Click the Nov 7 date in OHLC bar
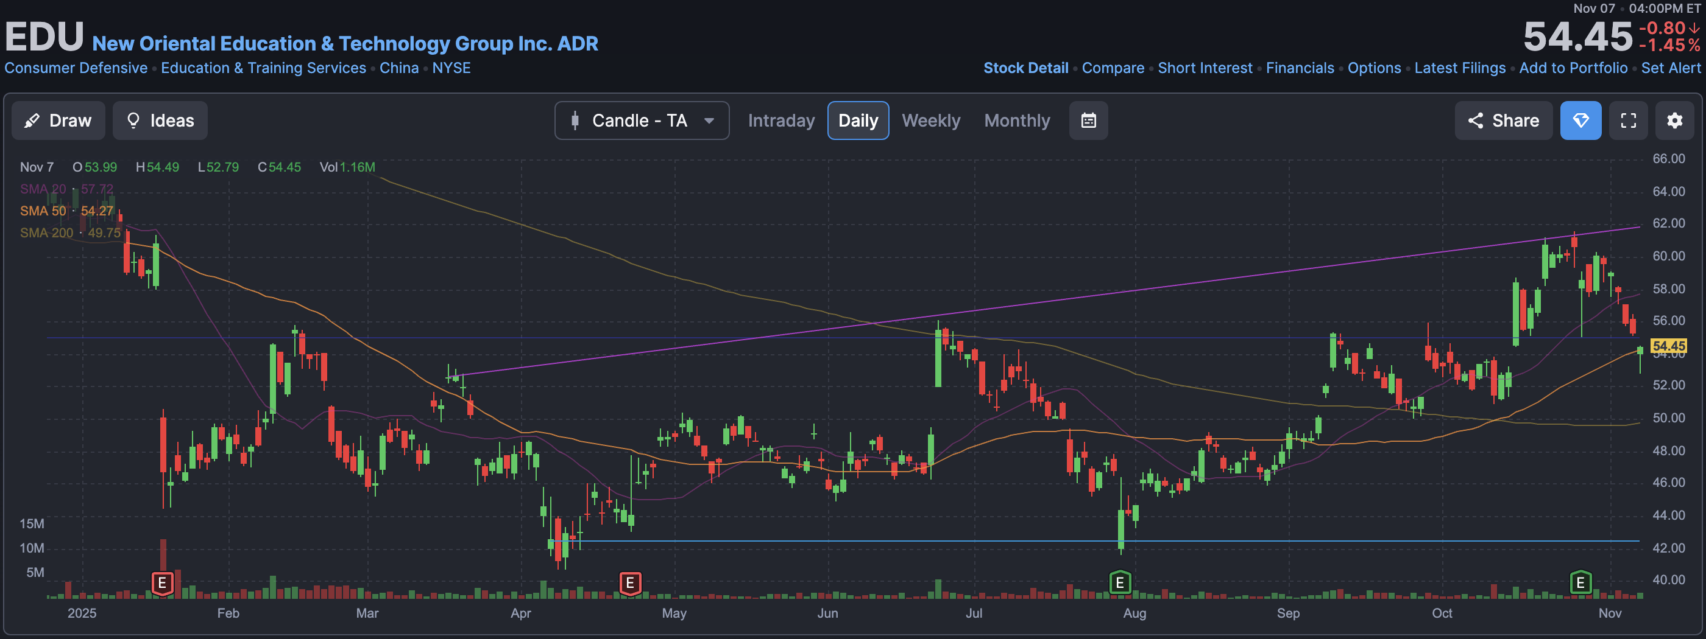 click(x=37, y=167)
